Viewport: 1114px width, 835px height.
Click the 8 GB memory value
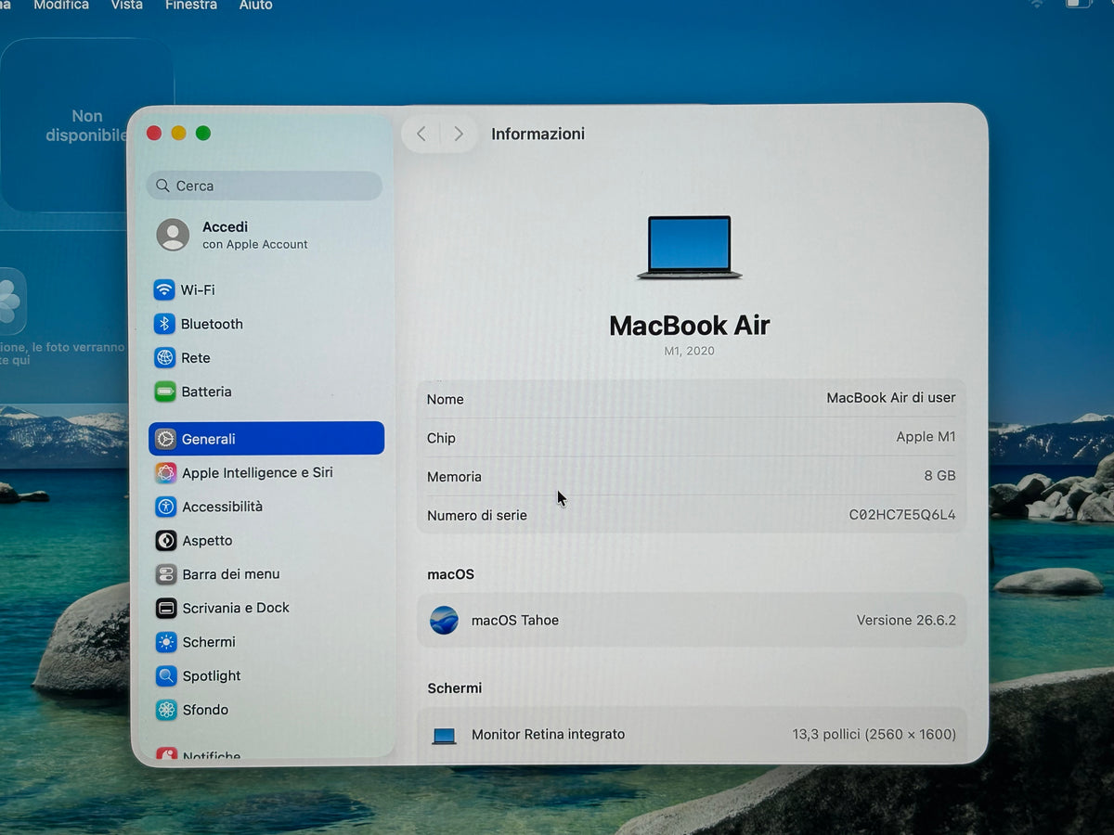(939, 476)
